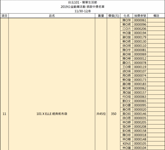Click ticket number 0000148

pyautogui.click(x=140, y=139)
